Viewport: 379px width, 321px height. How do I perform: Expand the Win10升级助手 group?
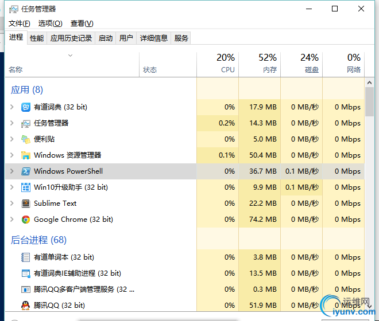[x=12, y=187]
